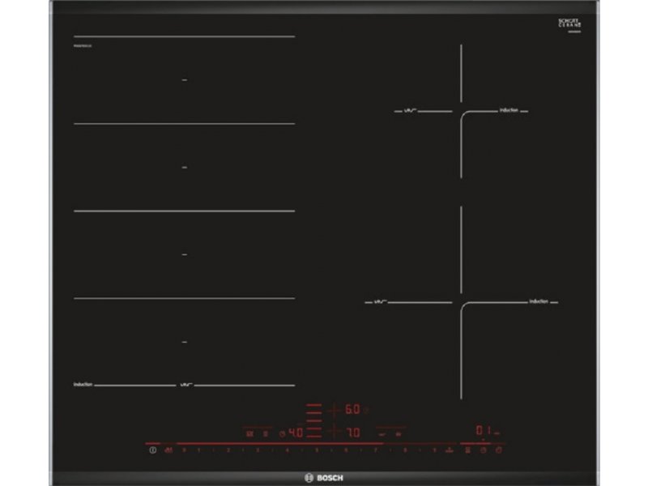Click the Induction label on the left flex zone
The width and height of the screenshot is (648, 486).
(x=83, y=384)
